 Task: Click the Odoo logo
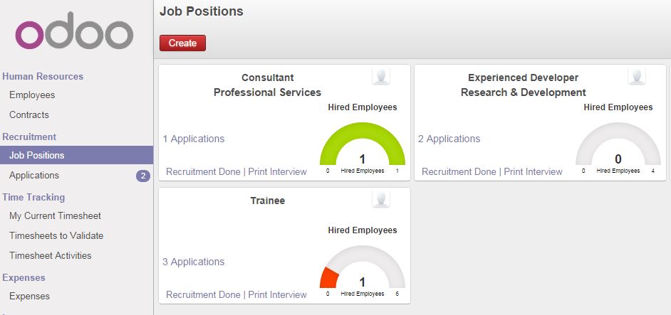pyautogui.click(x=74, y=31)
